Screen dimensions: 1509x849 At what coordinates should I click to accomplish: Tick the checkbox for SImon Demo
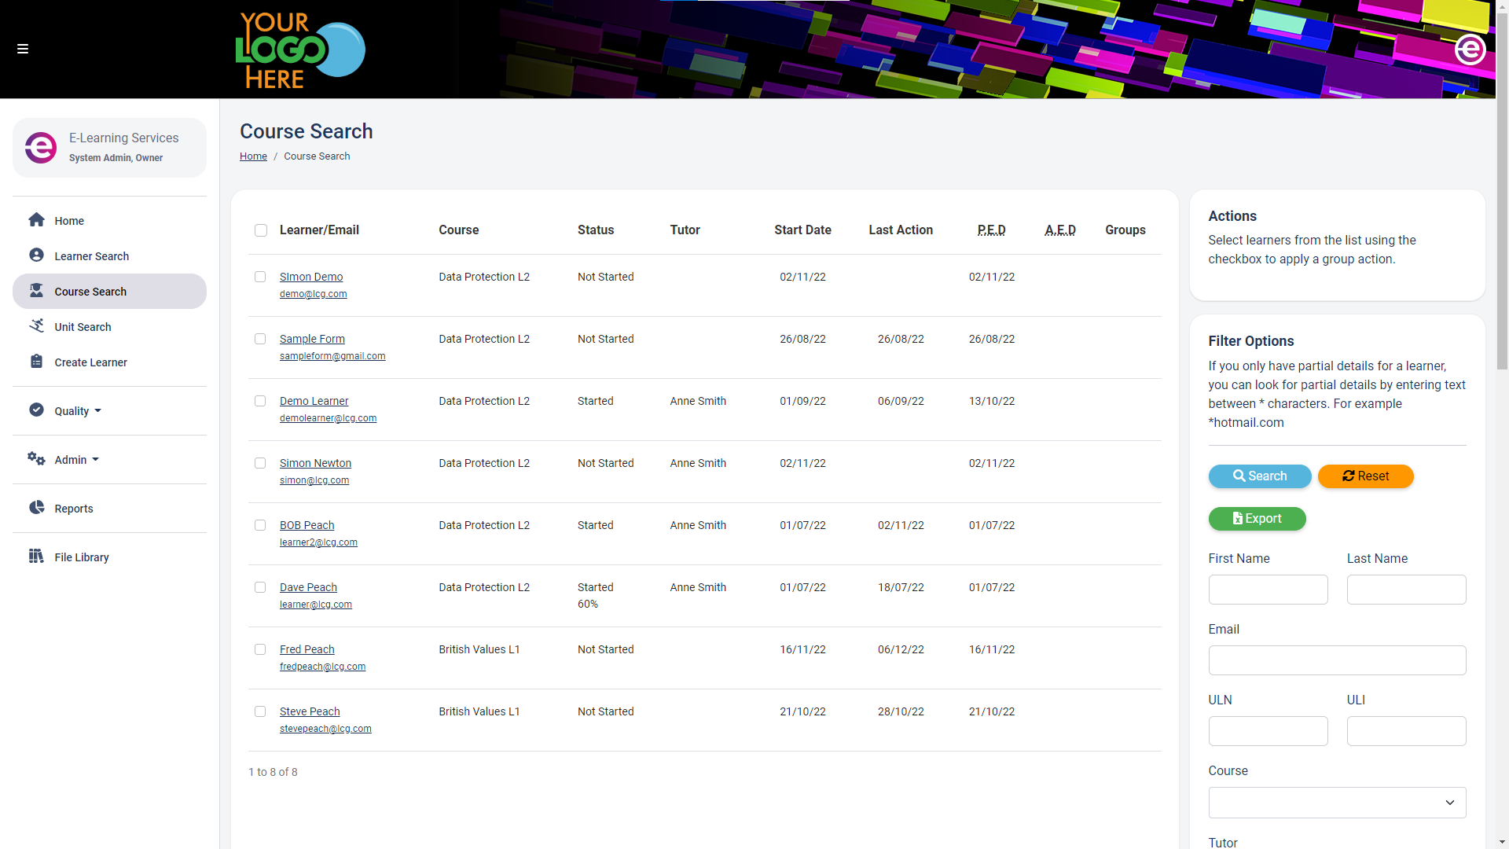click(260, 277)
